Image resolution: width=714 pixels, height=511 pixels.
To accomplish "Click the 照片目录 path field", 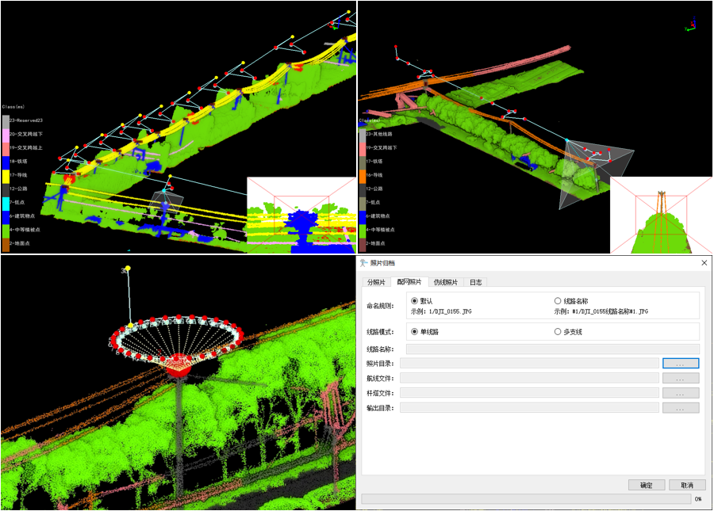I will click(529, 364).
